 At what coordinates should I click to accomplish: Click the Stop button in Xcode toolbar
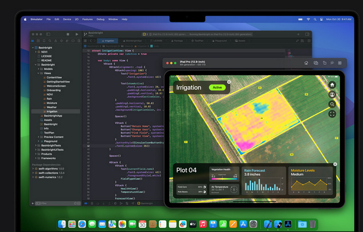[x=67, y=34]
